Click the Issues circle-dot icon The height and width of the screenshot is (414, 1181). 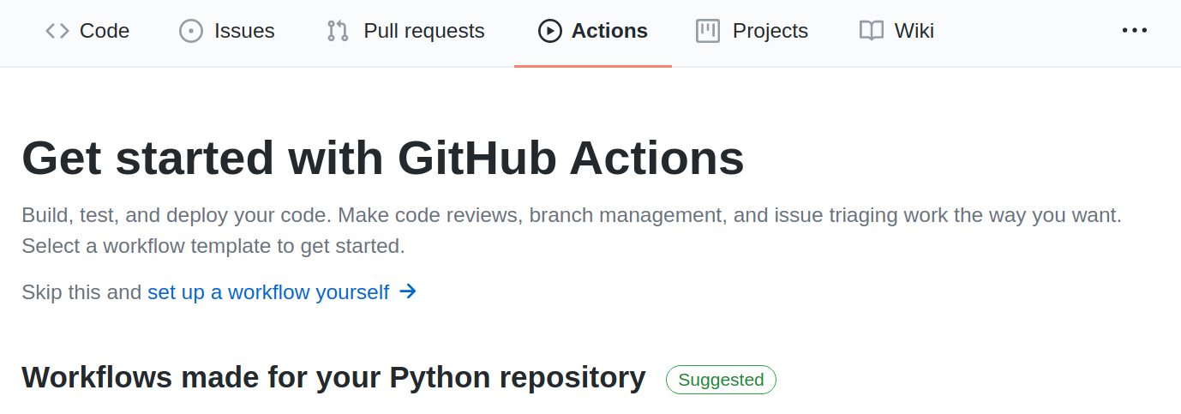[191, 31]
